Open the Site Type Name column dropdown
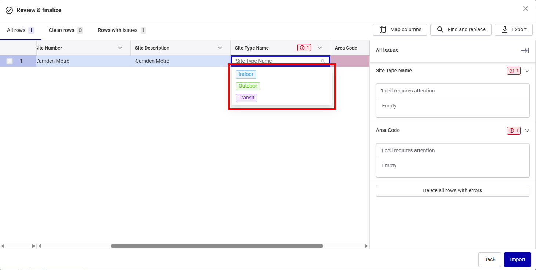 (x=320, y=48)
